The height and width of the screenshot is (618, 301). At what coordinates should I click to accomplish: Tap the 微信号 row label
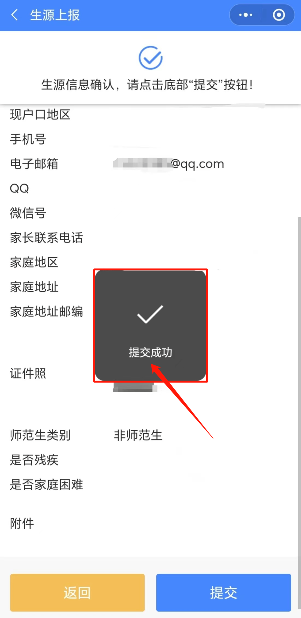click(28, 213)
